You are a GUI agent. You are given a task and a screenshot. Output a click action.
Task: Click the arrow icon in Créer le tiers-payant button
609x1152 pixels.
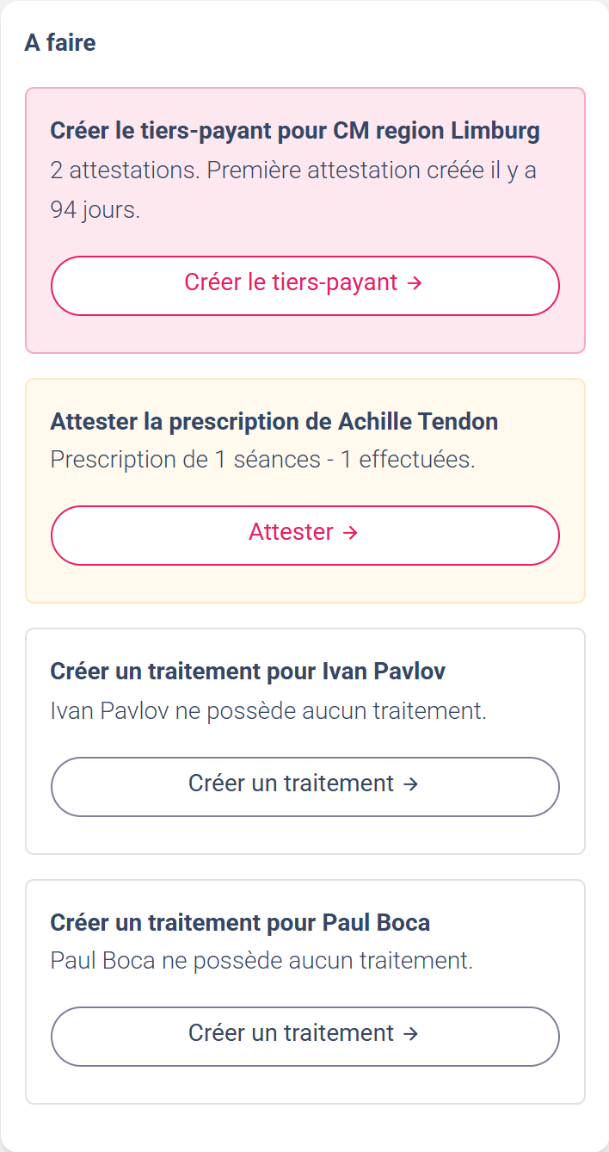point(414,283)
